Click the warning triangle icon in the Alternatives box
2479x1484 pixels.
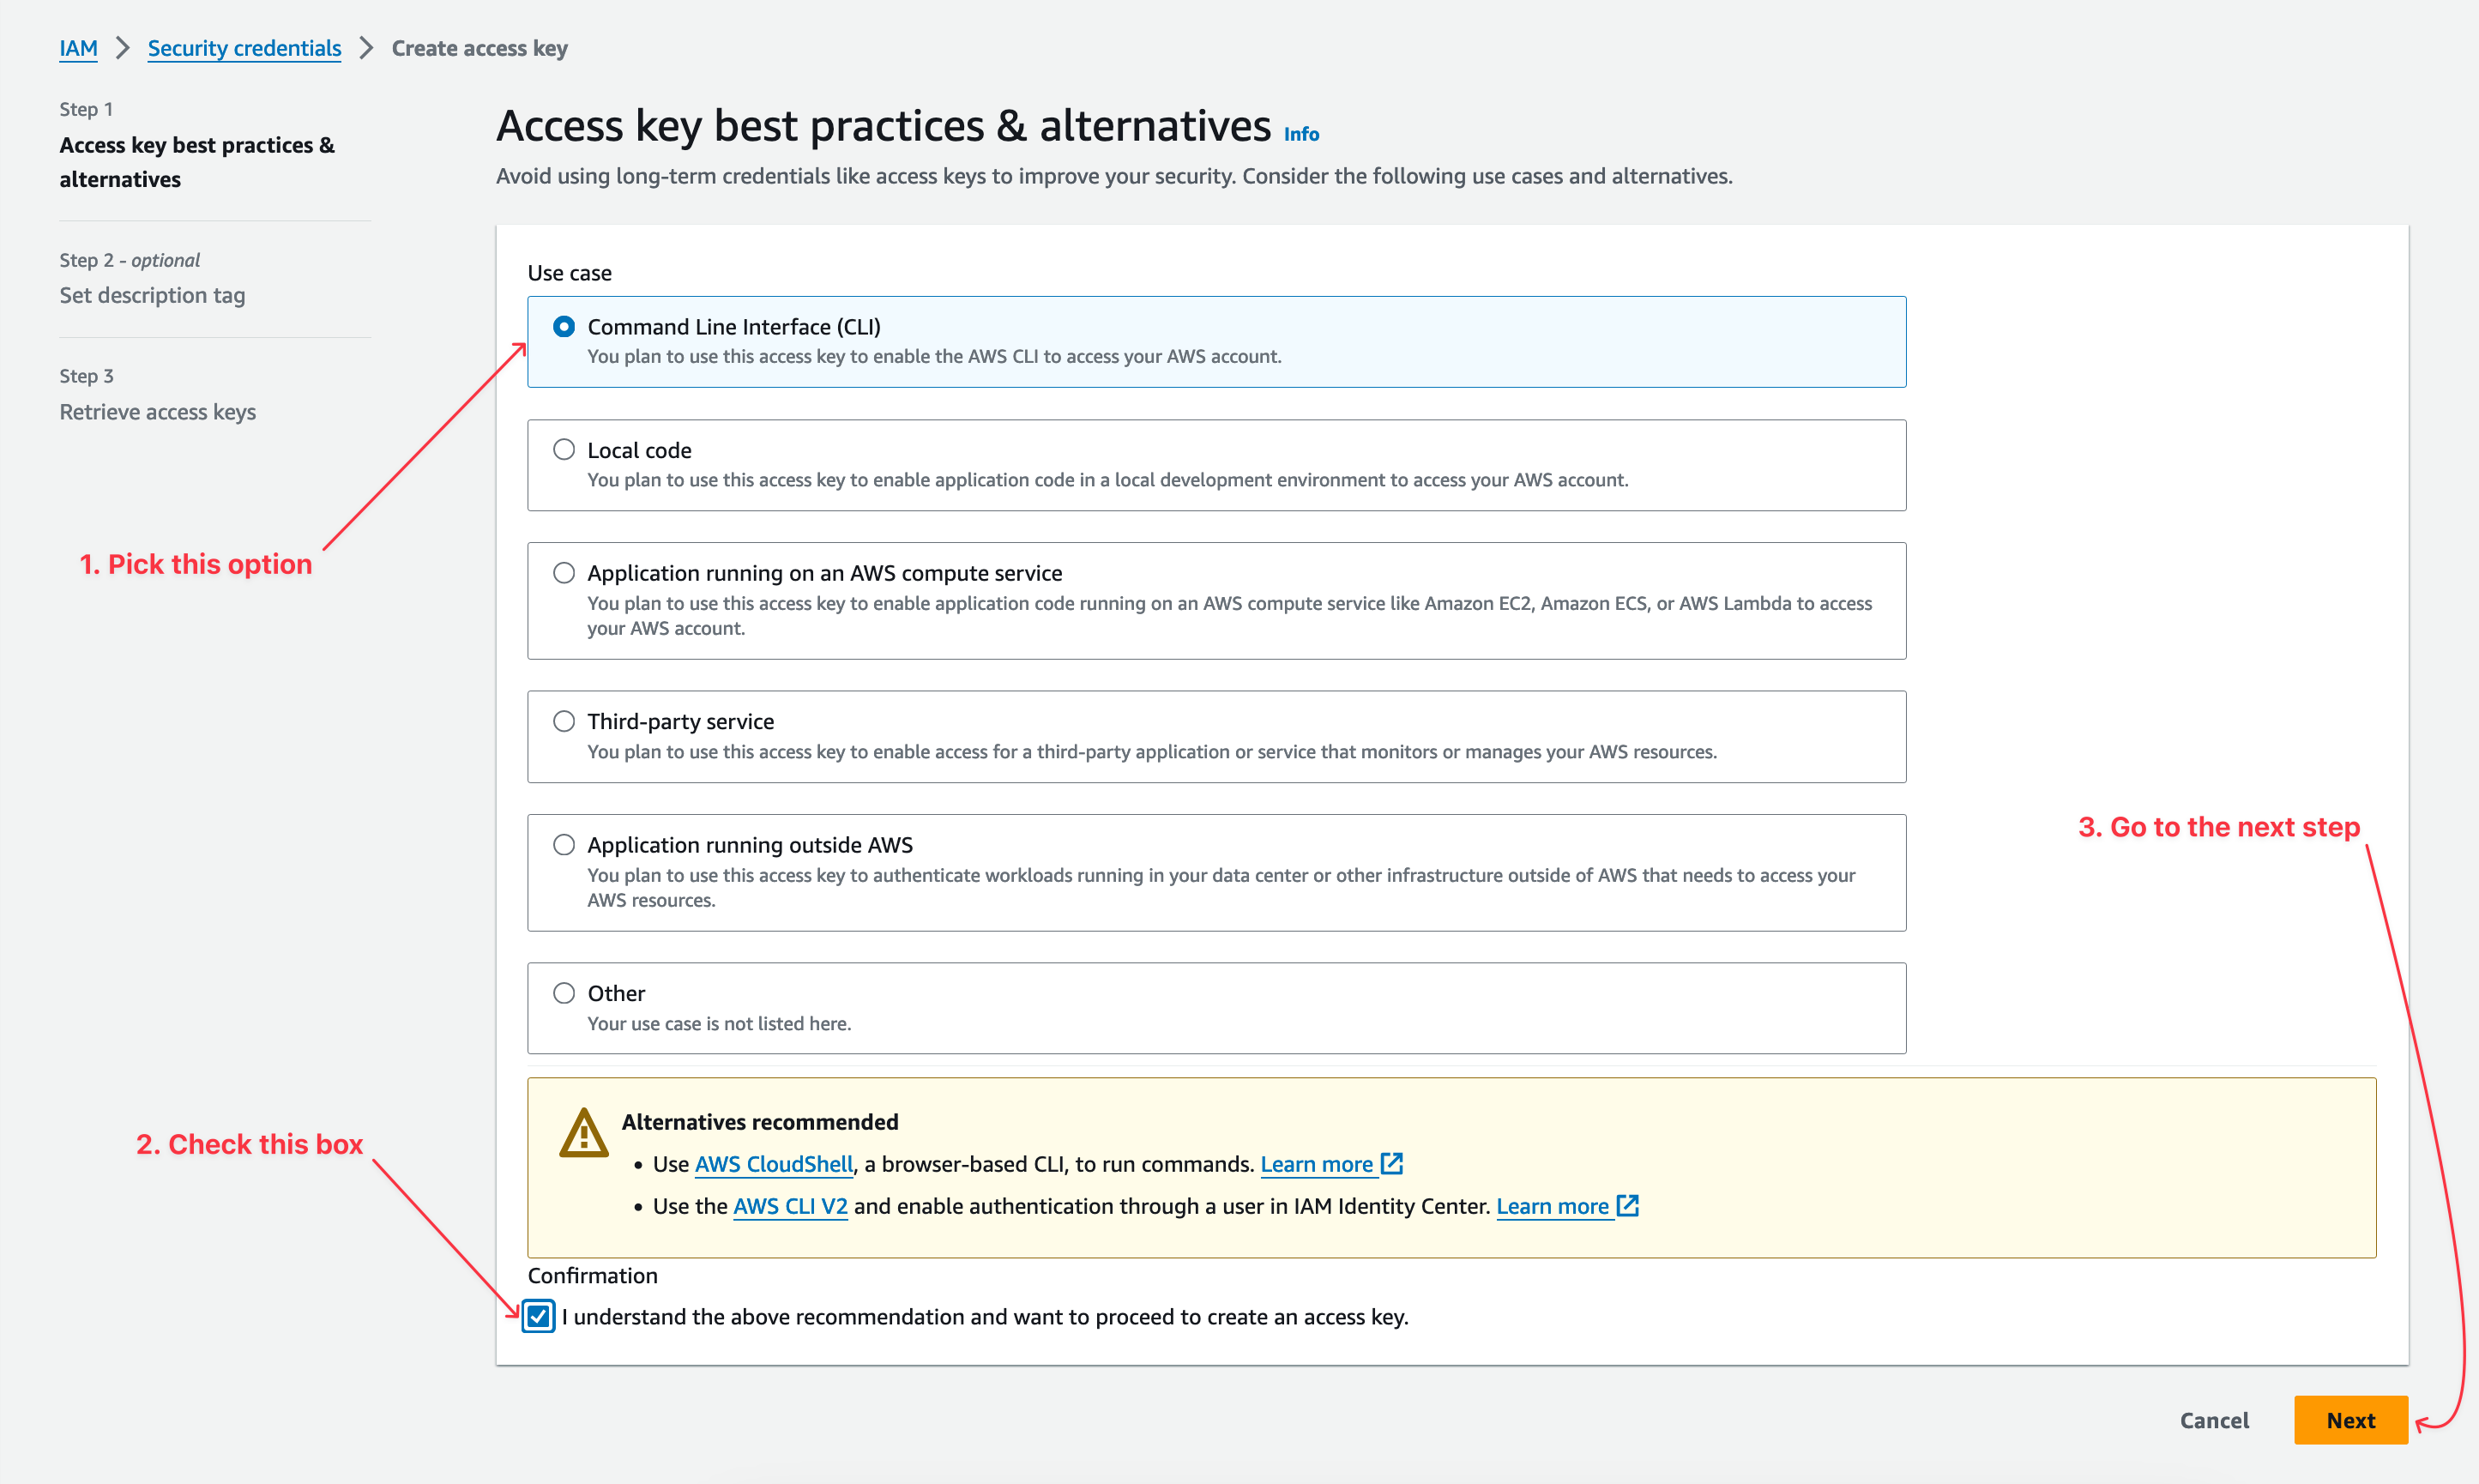(x=583, y=1133)
